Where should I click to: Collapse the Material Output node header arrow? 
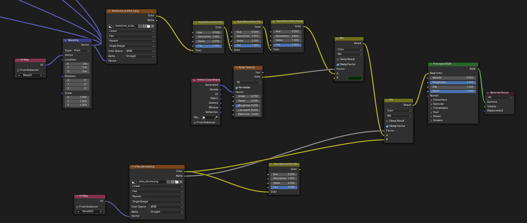tap(488, 93)
